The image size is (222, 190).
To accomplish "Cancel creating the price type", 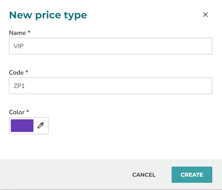I will (144, 174).
